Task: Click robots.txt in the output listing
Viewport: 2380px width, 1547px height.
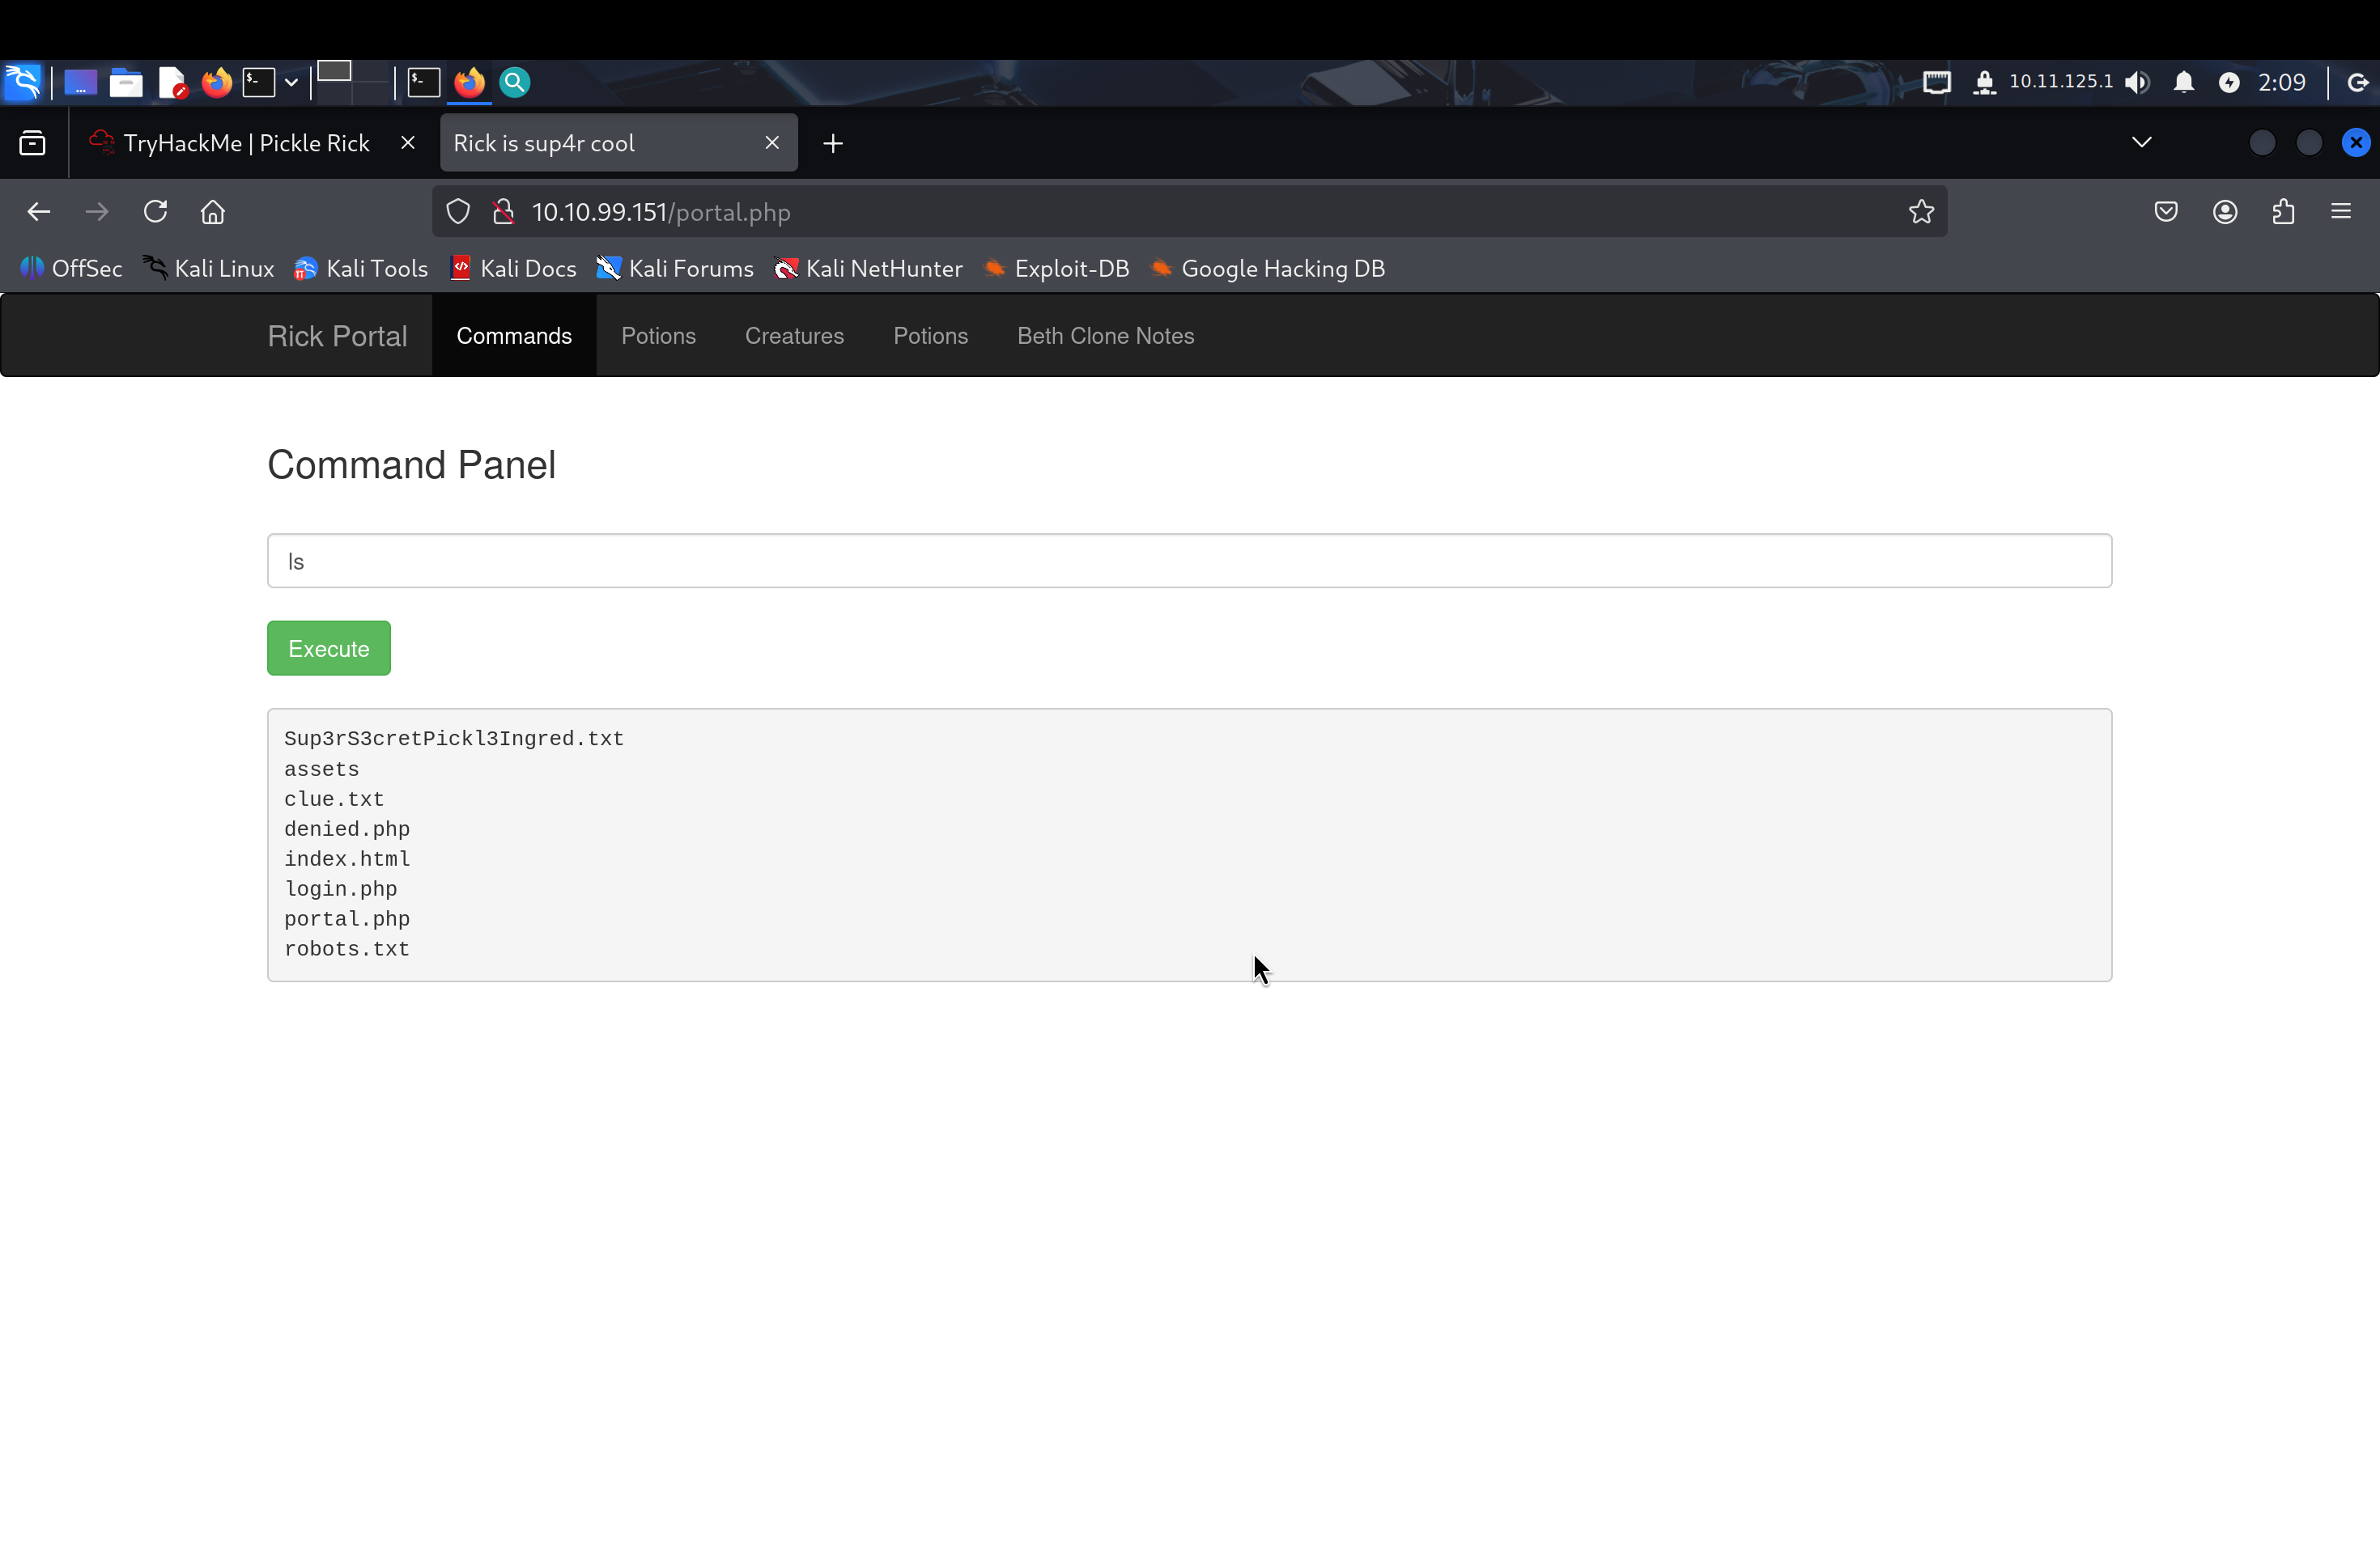Action: click(347, 949)
